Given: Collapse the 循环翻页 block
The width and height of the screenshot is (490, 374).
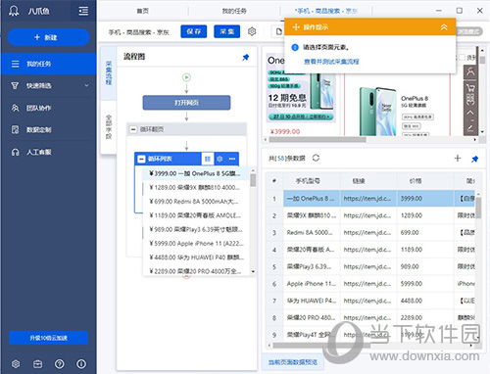Looking at the screenshot, I should click(x=133, y=129).
